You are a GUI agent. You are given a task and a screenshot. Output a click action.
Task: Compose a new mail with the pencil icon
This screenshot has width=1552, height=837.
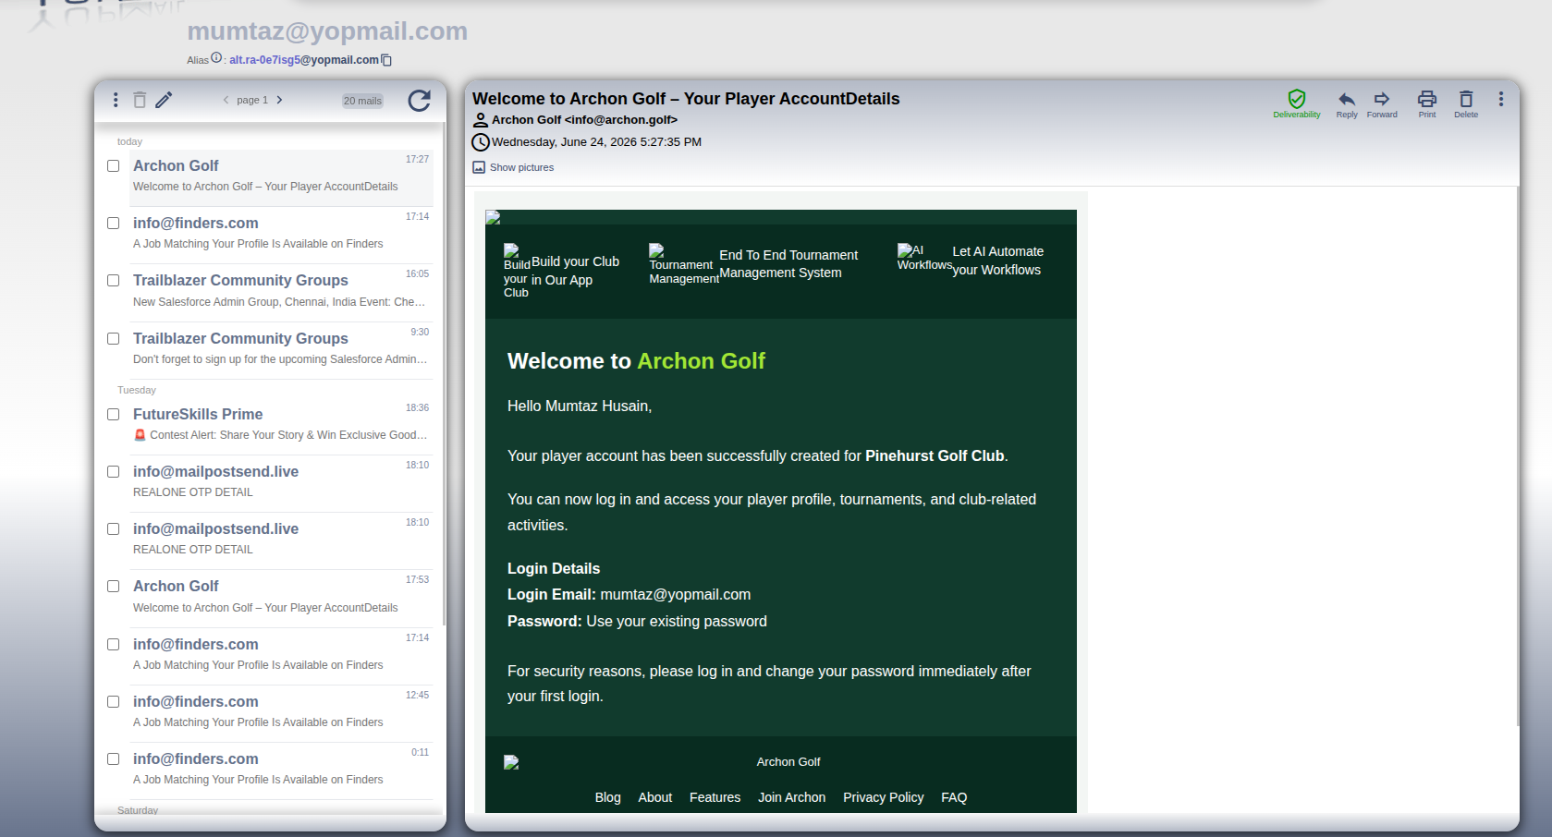point(164,100)
